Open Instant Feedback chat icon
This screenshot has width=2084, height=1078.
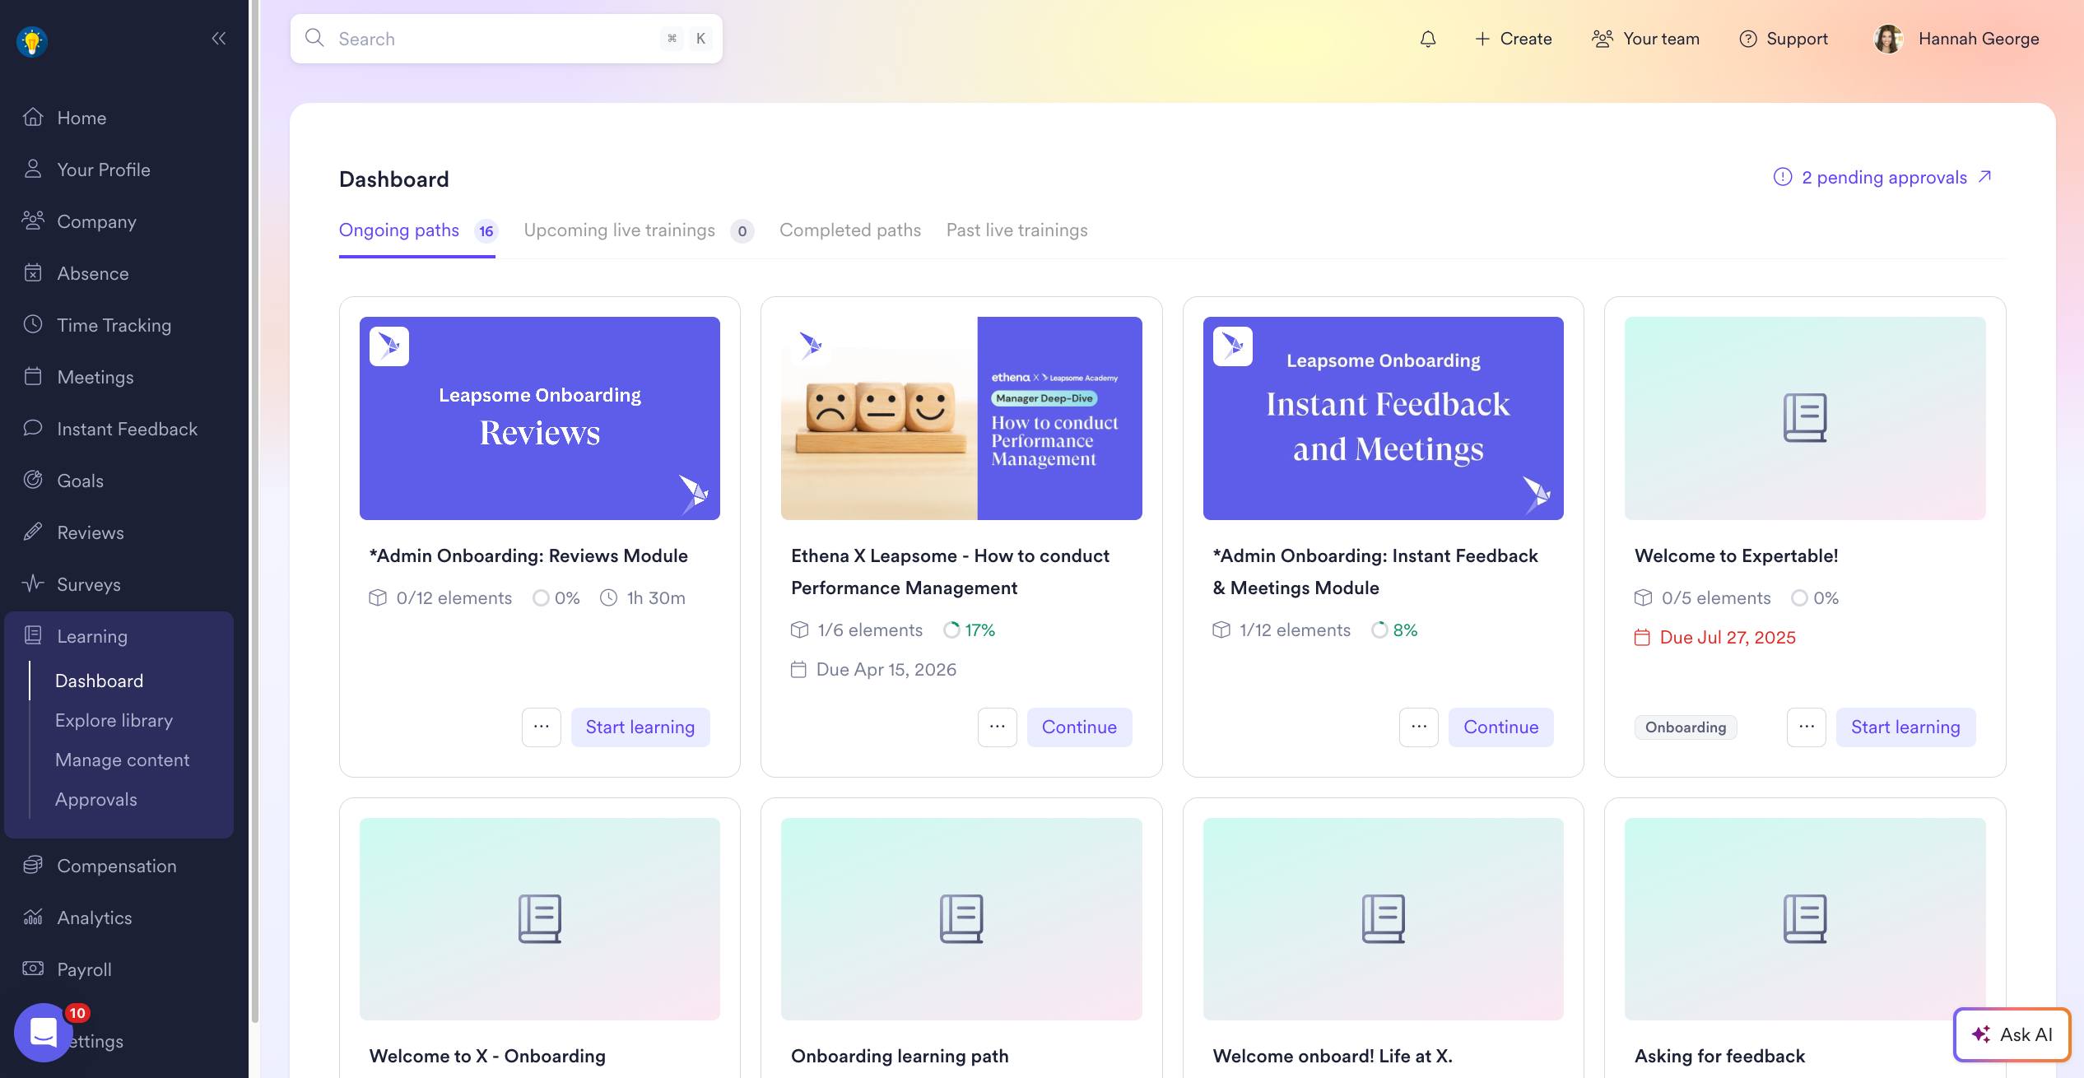click(33, 428)
